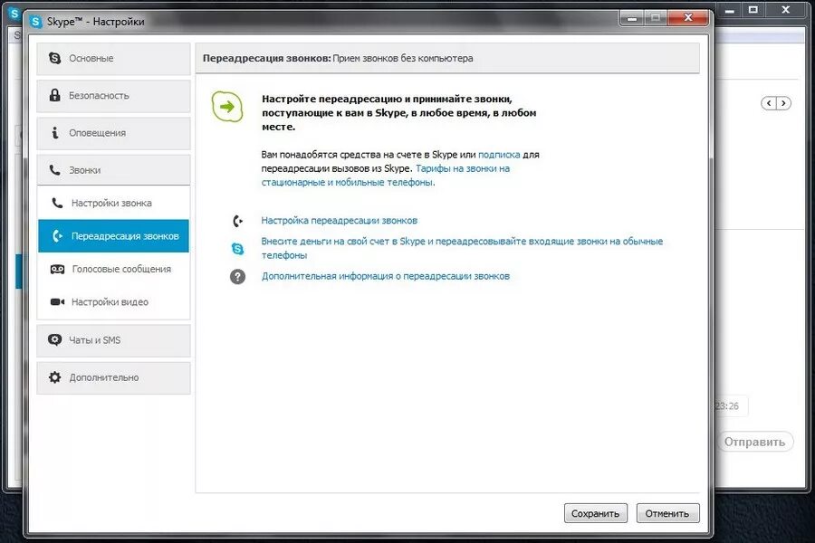Minimize the background Skype main window
The width and height of the screenshot is (815, 543).
pyautogui.click(x=730, y=9)
